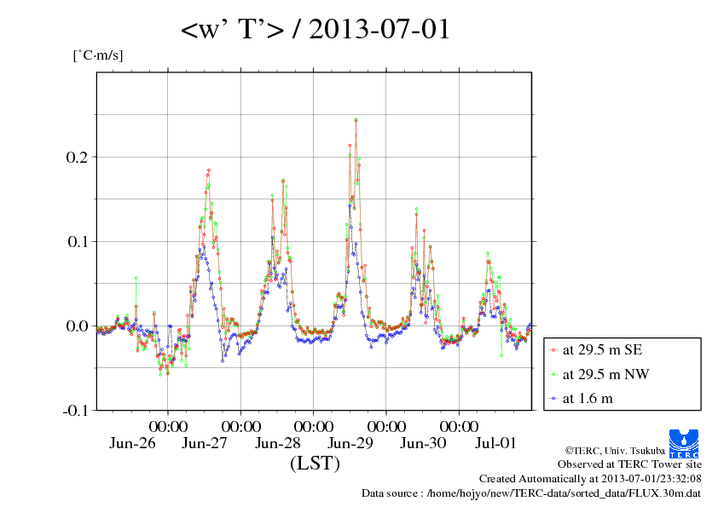Click the unit label '[°C·m/s]'
The image size is (718, 507).
(x=98, y=55)
